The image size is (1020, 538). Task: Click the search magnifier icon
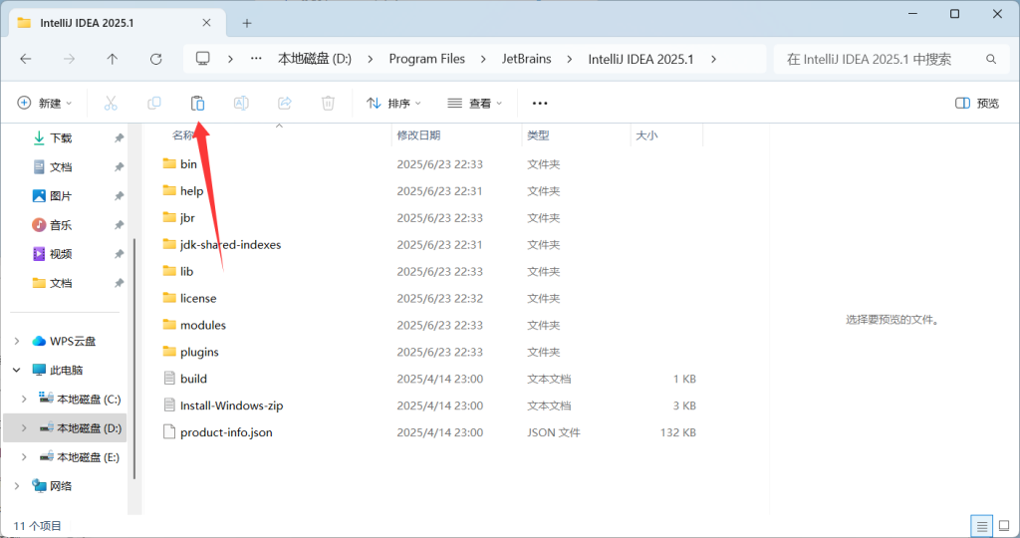991,59
